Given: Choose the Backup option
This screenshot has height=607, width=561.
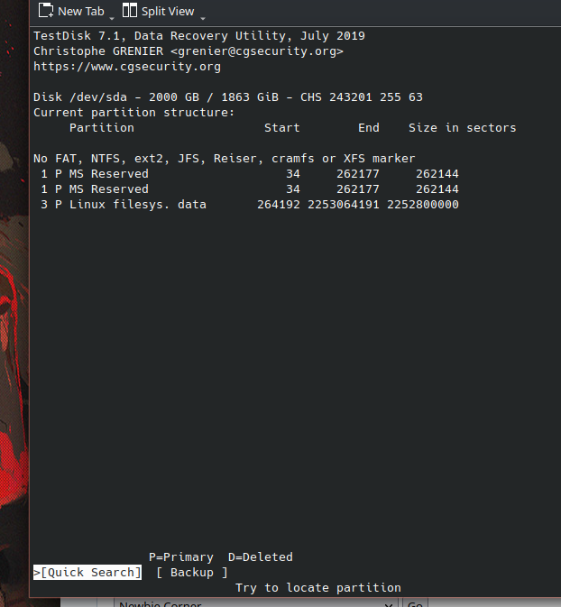Looking at the screenshot, I should 192,572.
